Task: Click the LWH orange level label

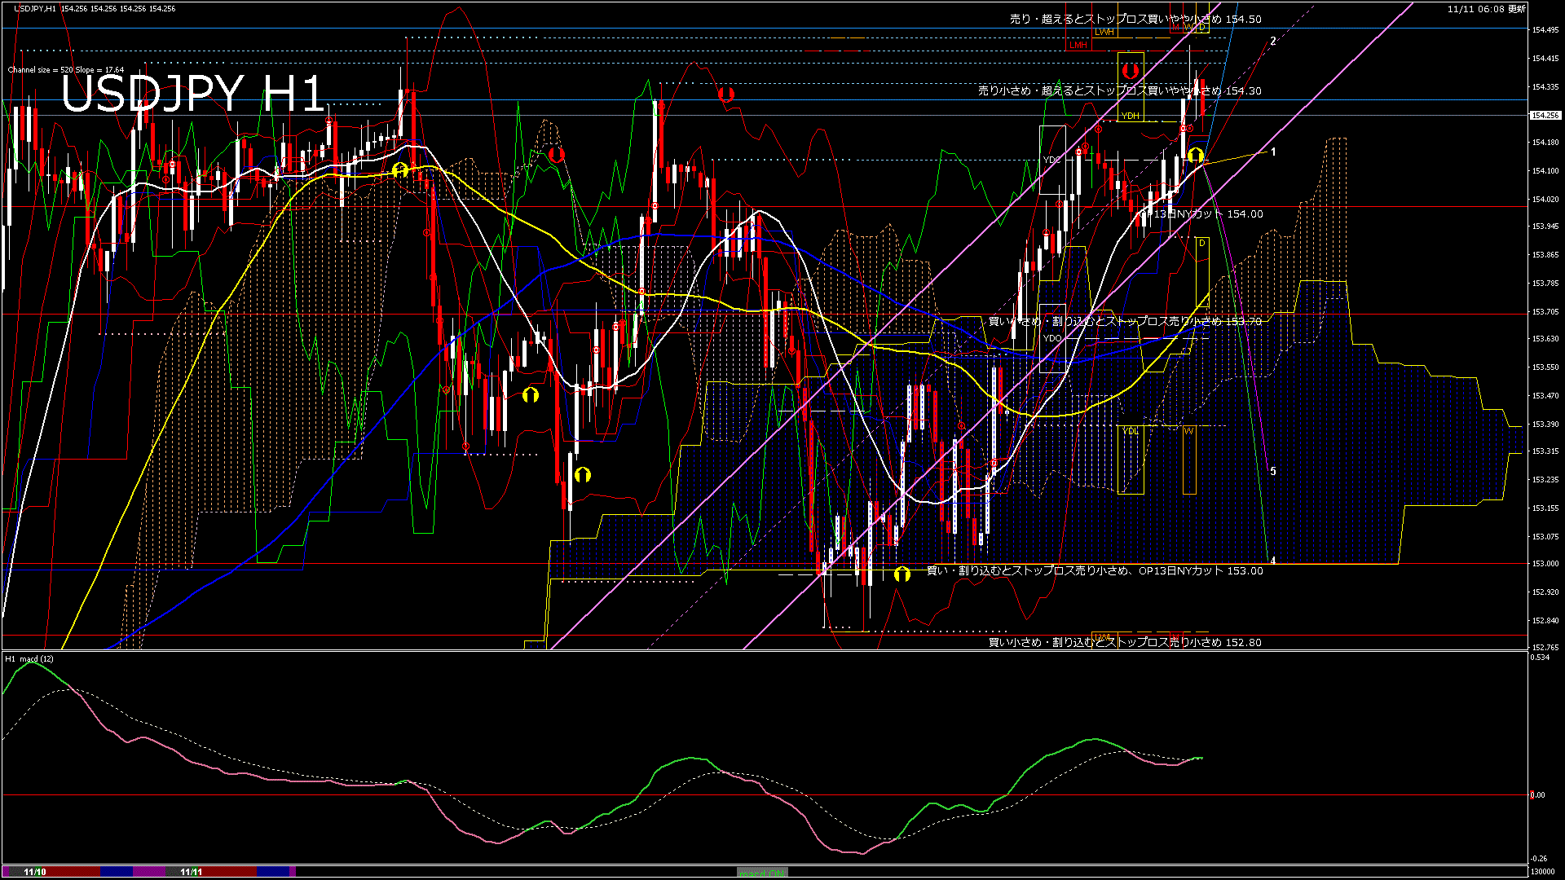Action: (x=1104, y=32)
